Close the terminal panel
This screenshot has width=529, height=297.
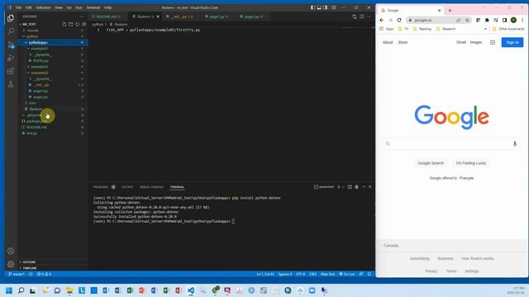(x=370, y=187)
